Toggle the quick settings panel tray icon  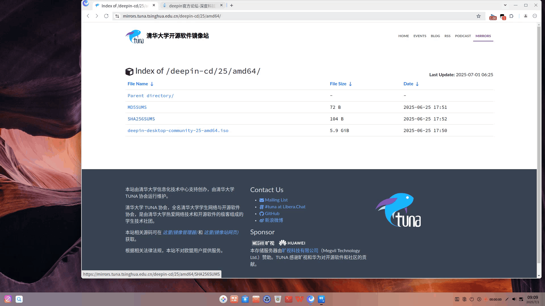521,299
